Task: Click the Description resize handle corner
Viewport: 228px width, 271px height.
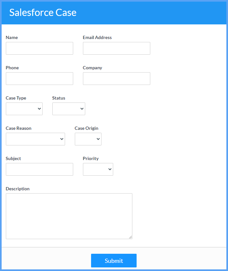Action: click(130, 237)
